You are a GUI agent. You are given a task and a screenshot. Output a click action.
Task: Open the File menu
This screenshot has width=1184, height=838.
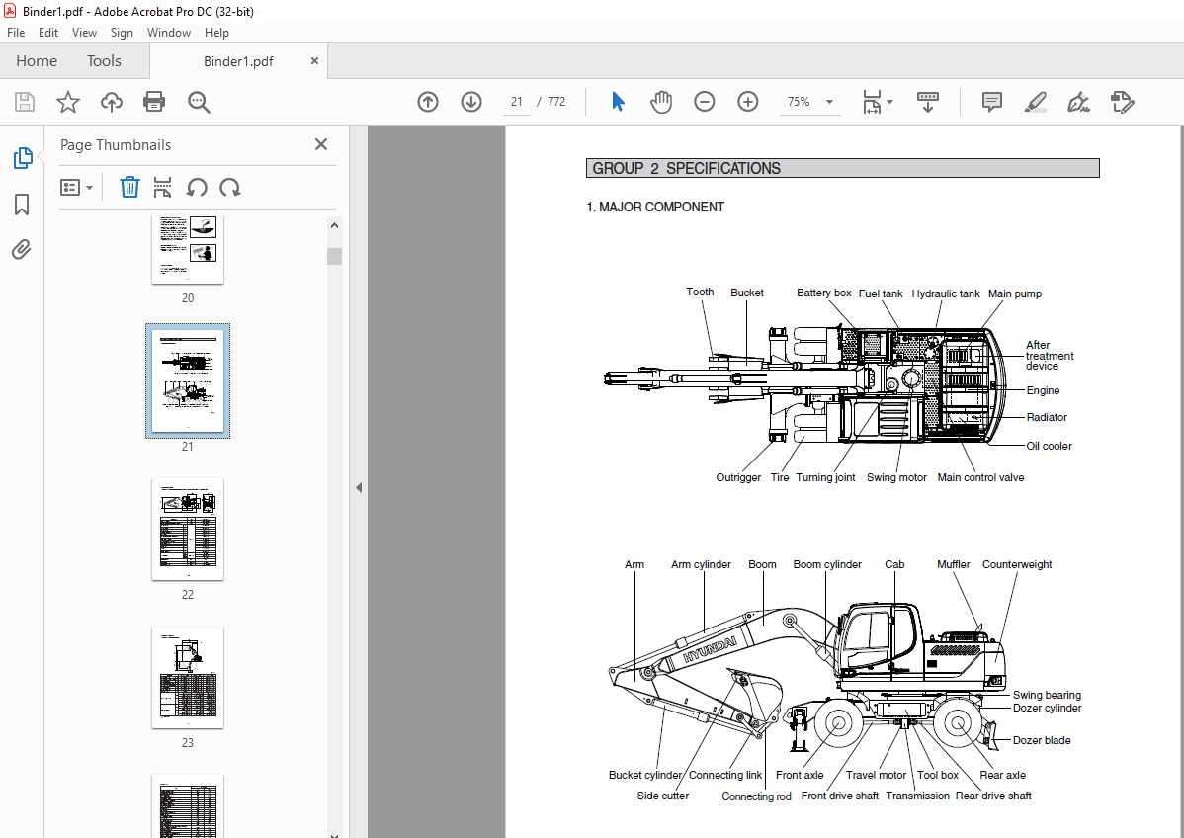click(16, 33)
